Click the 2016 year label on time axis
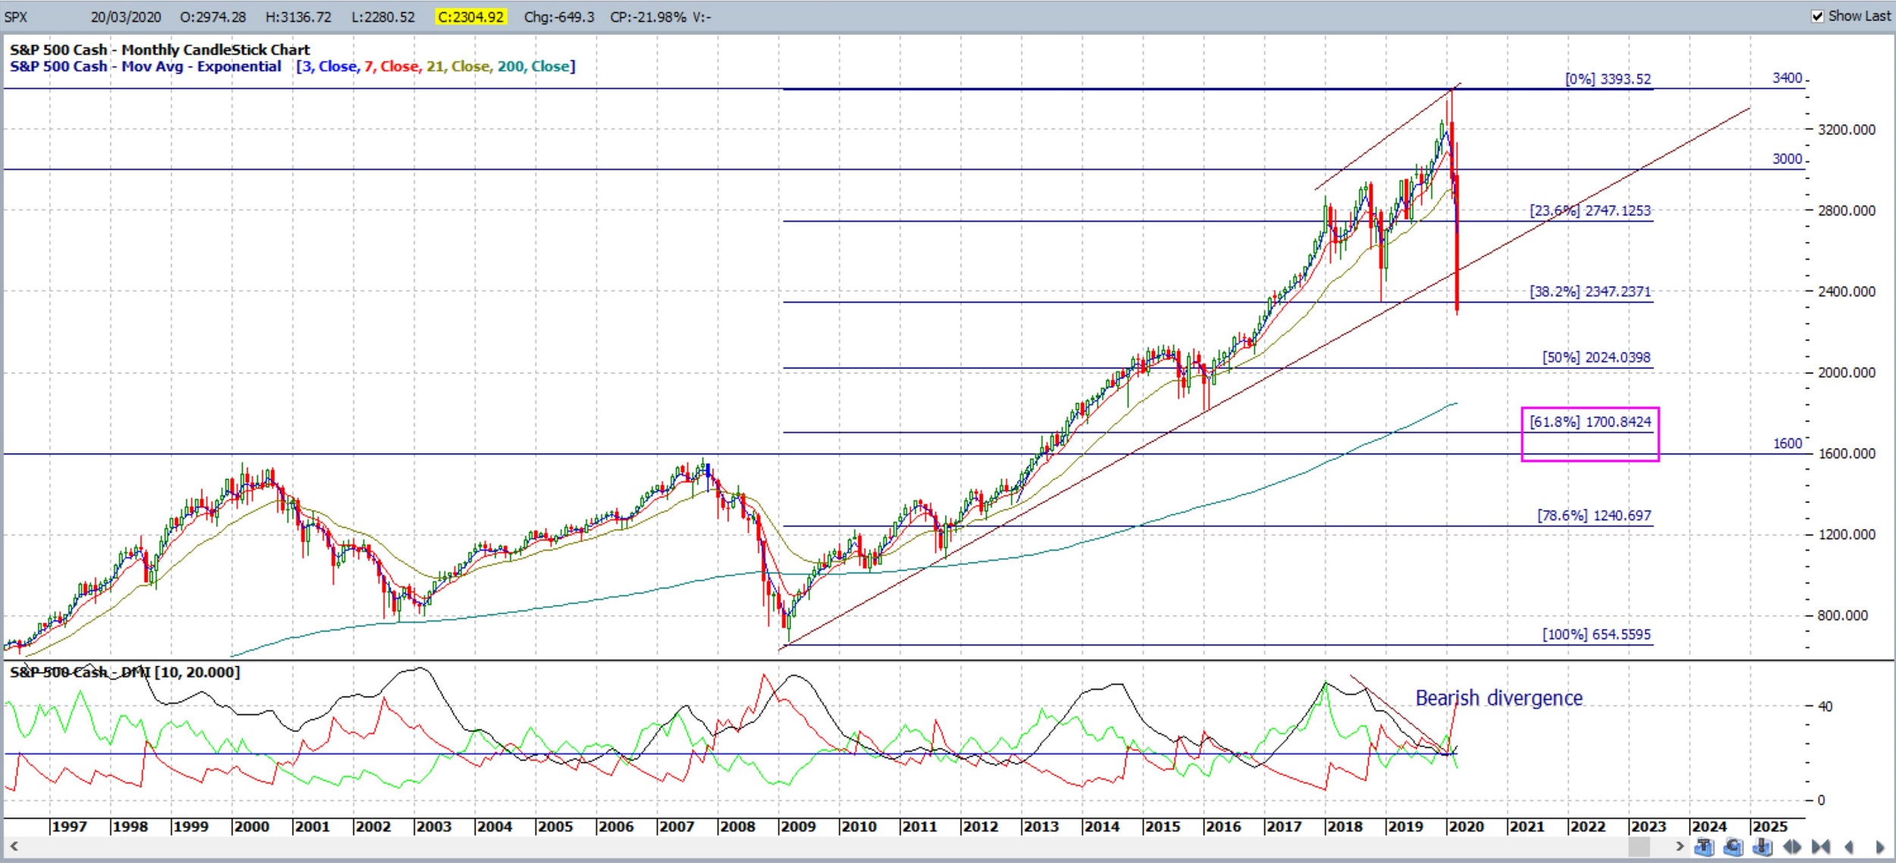 click(x=1223, y=827)
